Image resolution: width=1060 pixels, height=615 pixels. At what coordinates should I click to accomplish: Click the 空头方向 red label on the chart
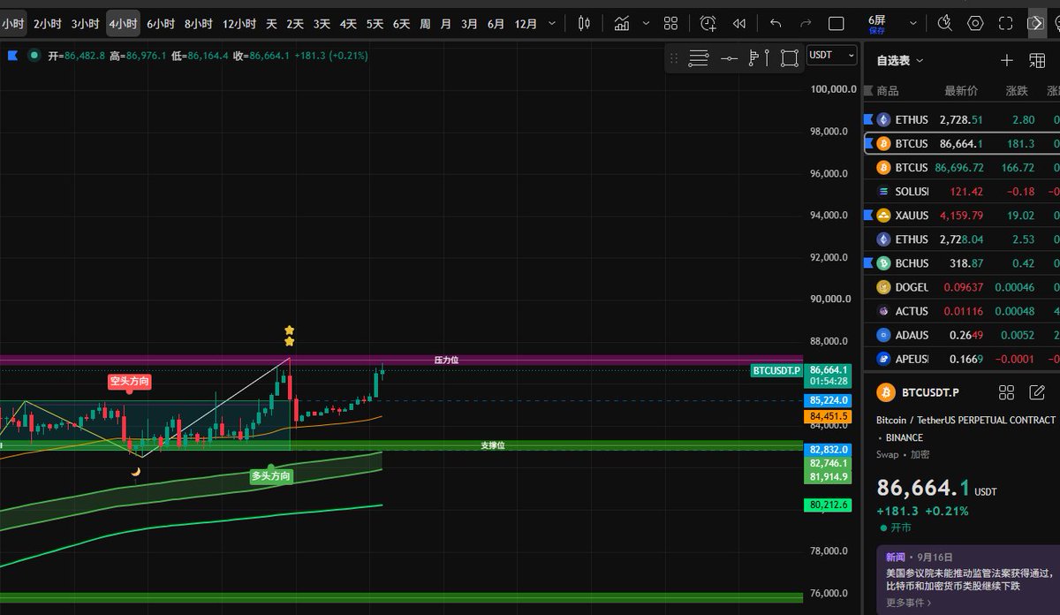pyautogui.click(x=129, y=382)
